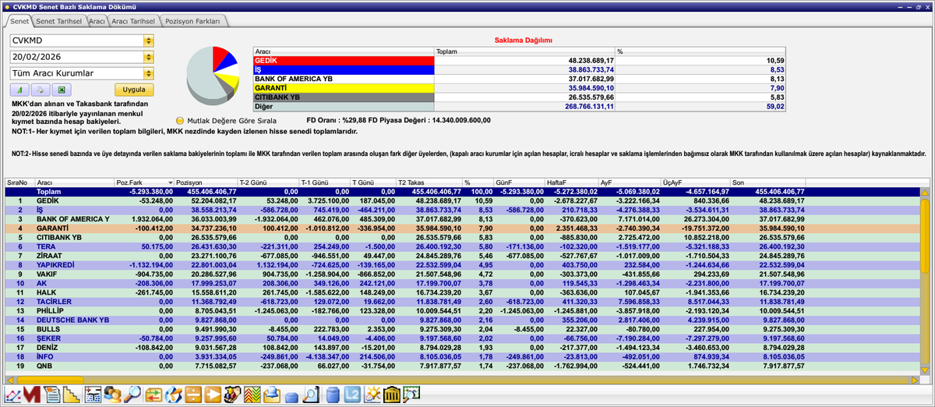Screen dimensions: 935x407
Task: Click the sun with pencil icon
Action: tap(372, 395)
